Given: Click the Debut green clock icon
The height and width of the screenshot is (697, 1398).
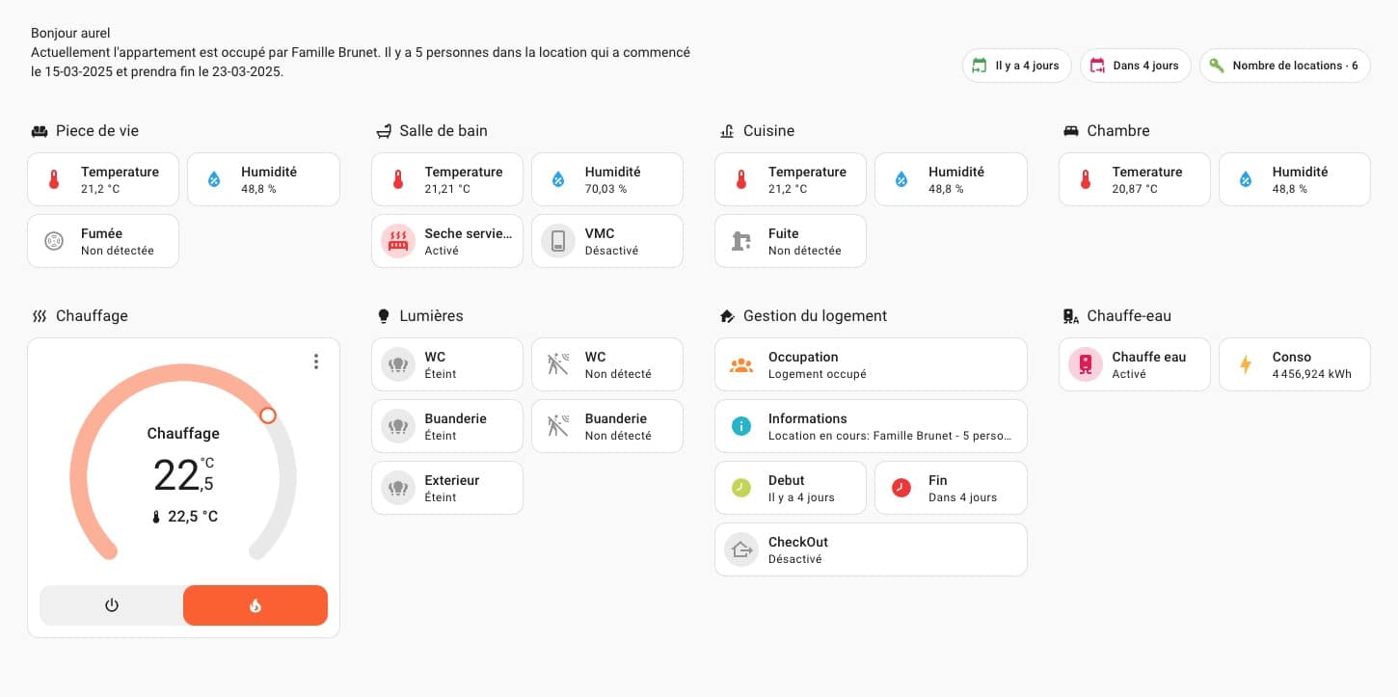Looking at the screenshot, I should [740, 488].
